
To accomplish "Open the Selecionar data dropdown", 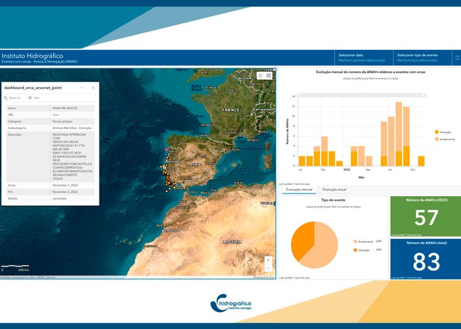I will tap(360, 58).
